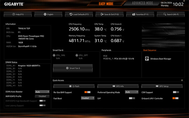The image size is (189, 118).
Task: Open DDR5 Auto Booster dropdown
Action: (42, 92)
